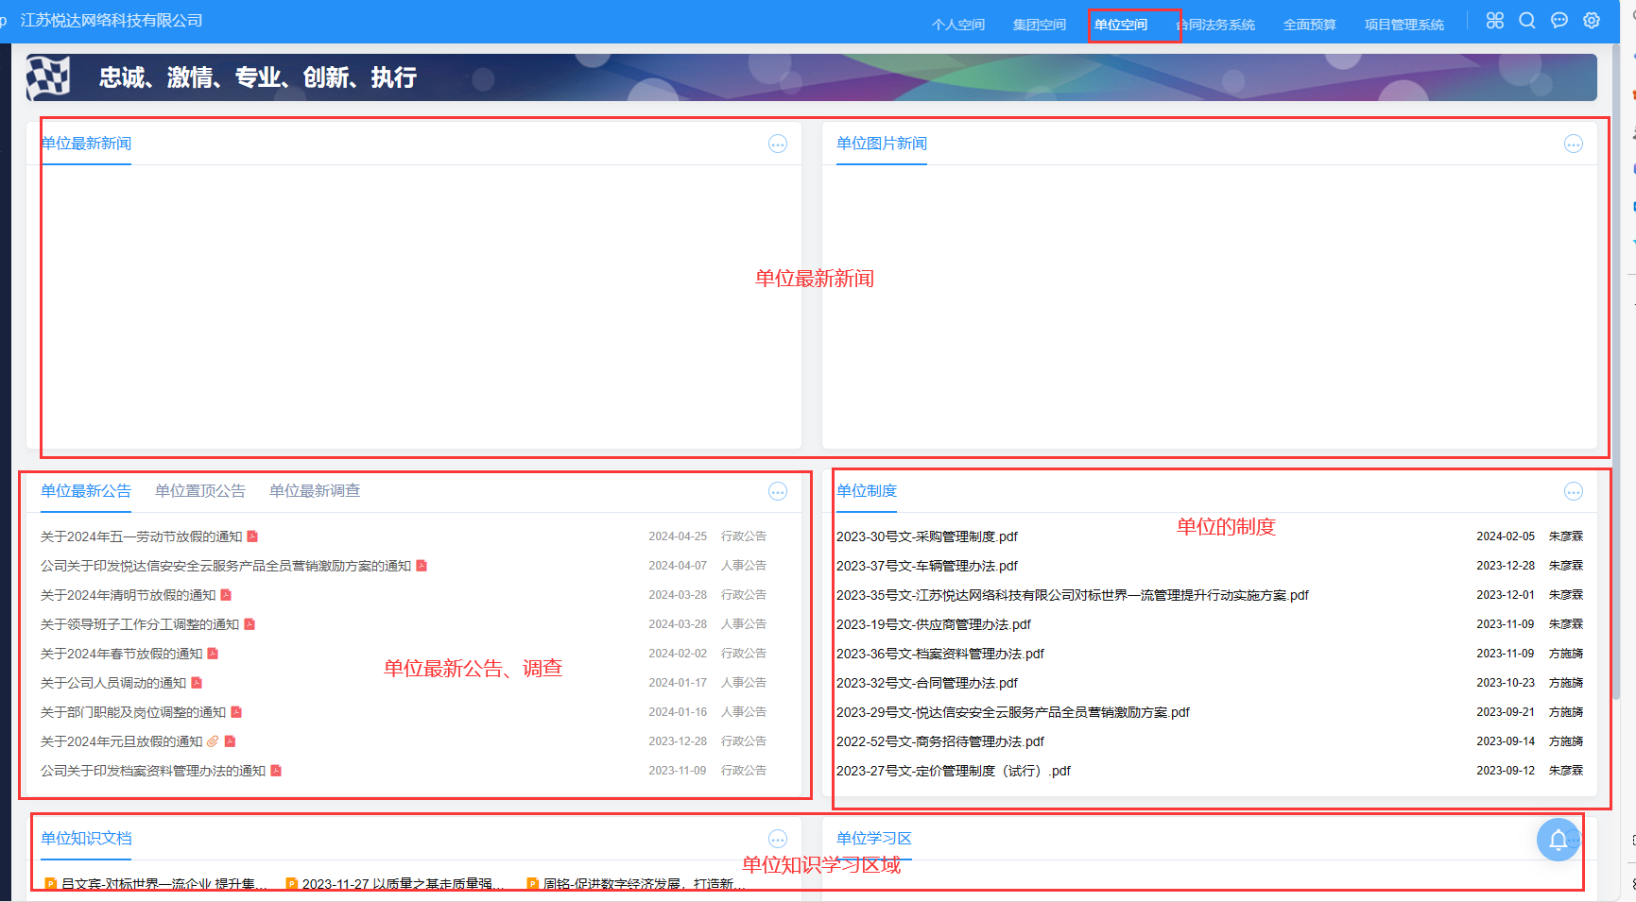Image resolution: width=1636 pixels, height=902 pixels.
Task: Open 项目管理系统 navigation item
Action: (x=1404, y=25)
